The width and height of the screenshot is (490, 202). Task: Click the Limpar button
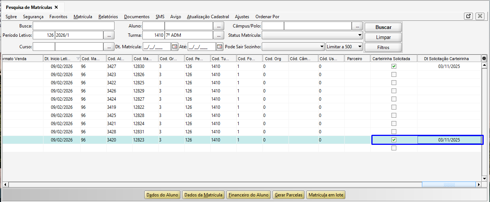tap(383, 38)
